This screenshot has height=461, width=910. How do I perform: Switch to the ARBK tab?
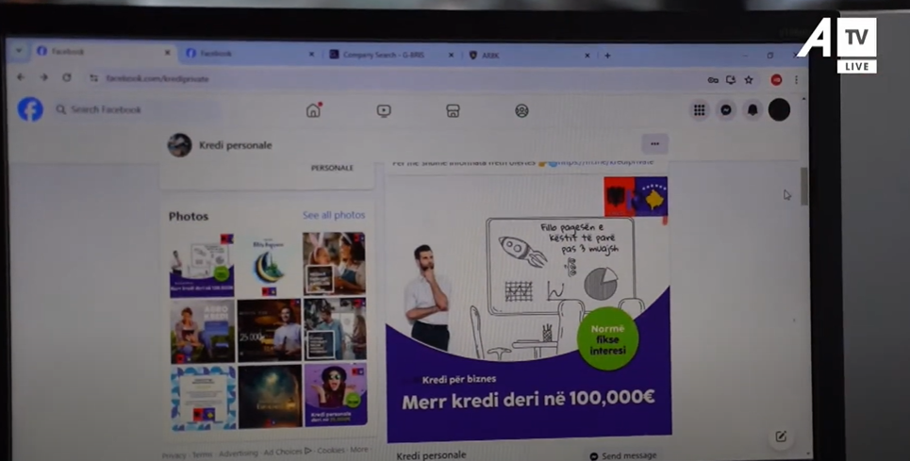(529, 56)
